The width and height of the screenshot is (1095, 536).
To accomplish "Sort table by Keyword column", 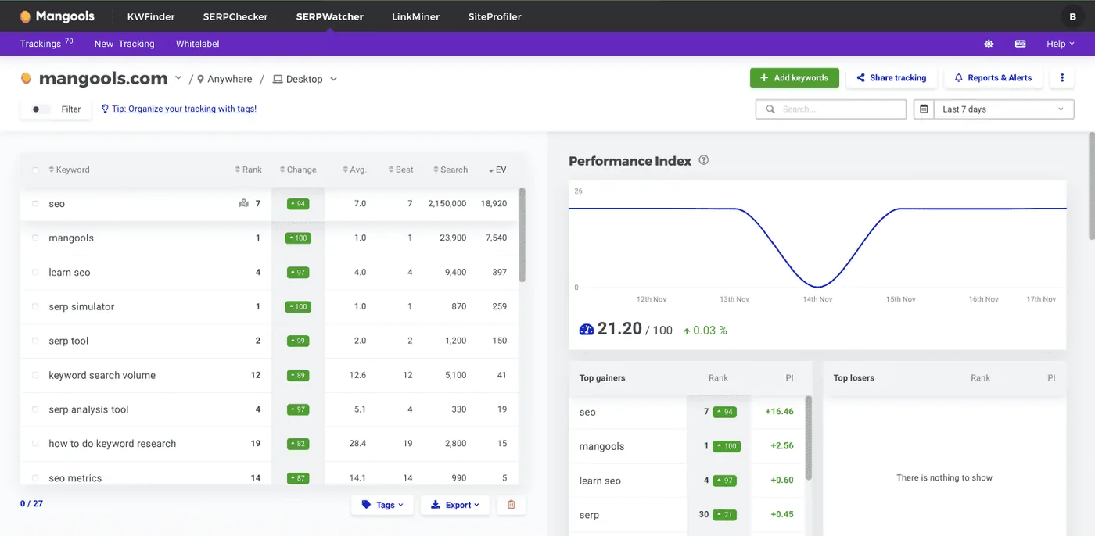I will click(69, 170).
